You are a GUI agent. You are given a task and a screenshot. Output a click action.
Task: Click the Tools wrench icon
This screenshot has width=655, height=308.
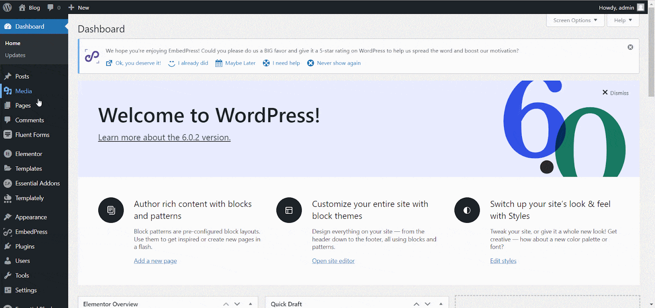(x=8, y=276)
